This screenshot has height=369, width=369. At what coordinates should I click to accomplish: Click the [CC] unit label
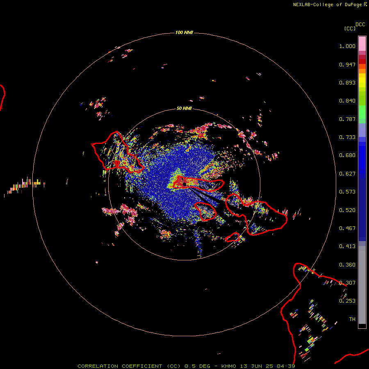tap(350, 28)
